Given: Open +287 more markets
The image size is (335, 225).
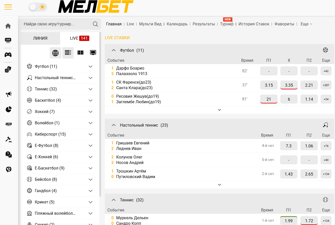Looking at the screenshot, I should point(326,85).
